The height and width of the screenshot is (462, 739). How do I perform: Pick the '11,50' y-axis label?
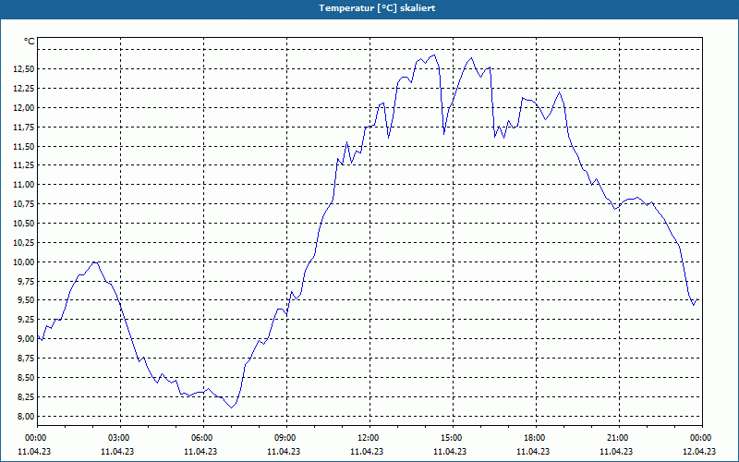tap(24, 147)
